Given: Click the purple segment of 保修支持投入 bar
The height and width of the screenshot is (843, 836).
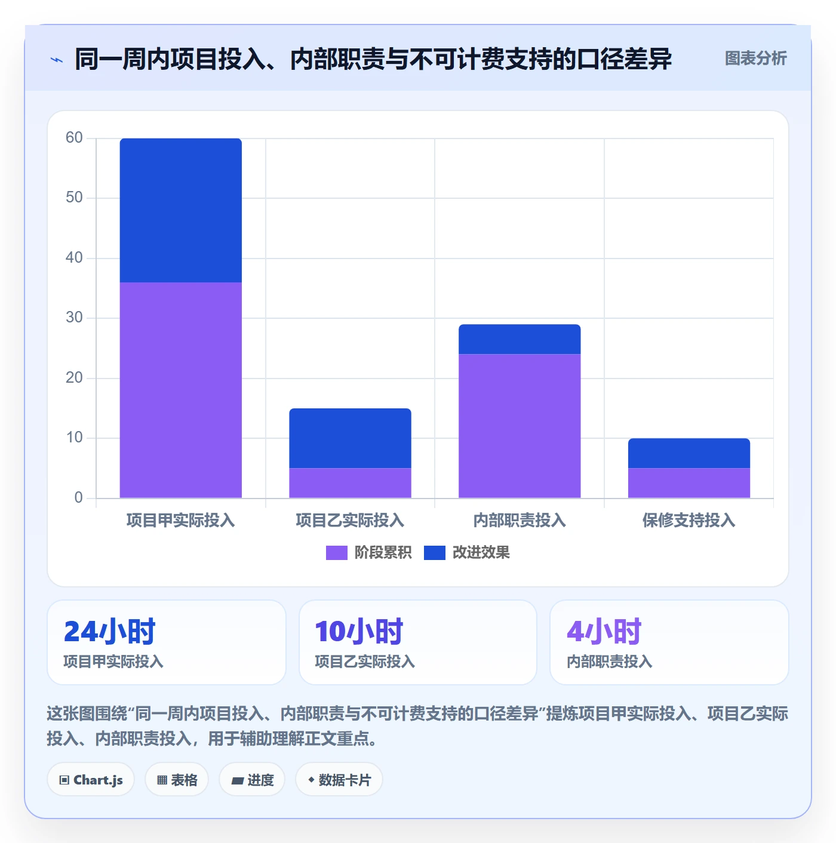Looking at the screenshot, I should coord(689,483).
